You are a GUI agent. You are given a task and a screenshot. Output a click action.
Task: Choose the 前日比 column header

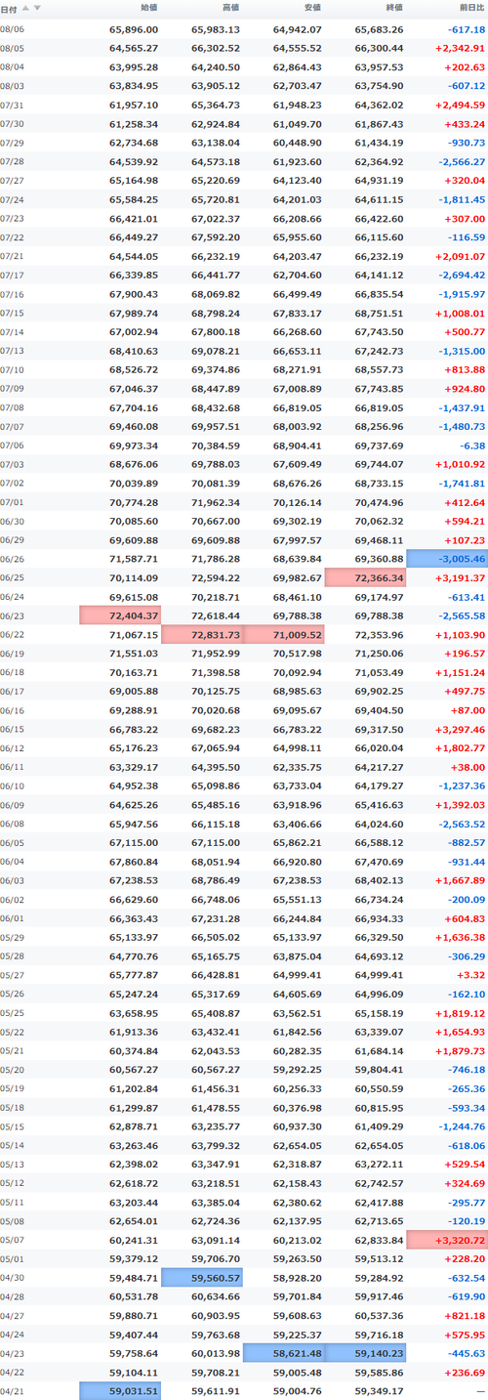(470, 8)
